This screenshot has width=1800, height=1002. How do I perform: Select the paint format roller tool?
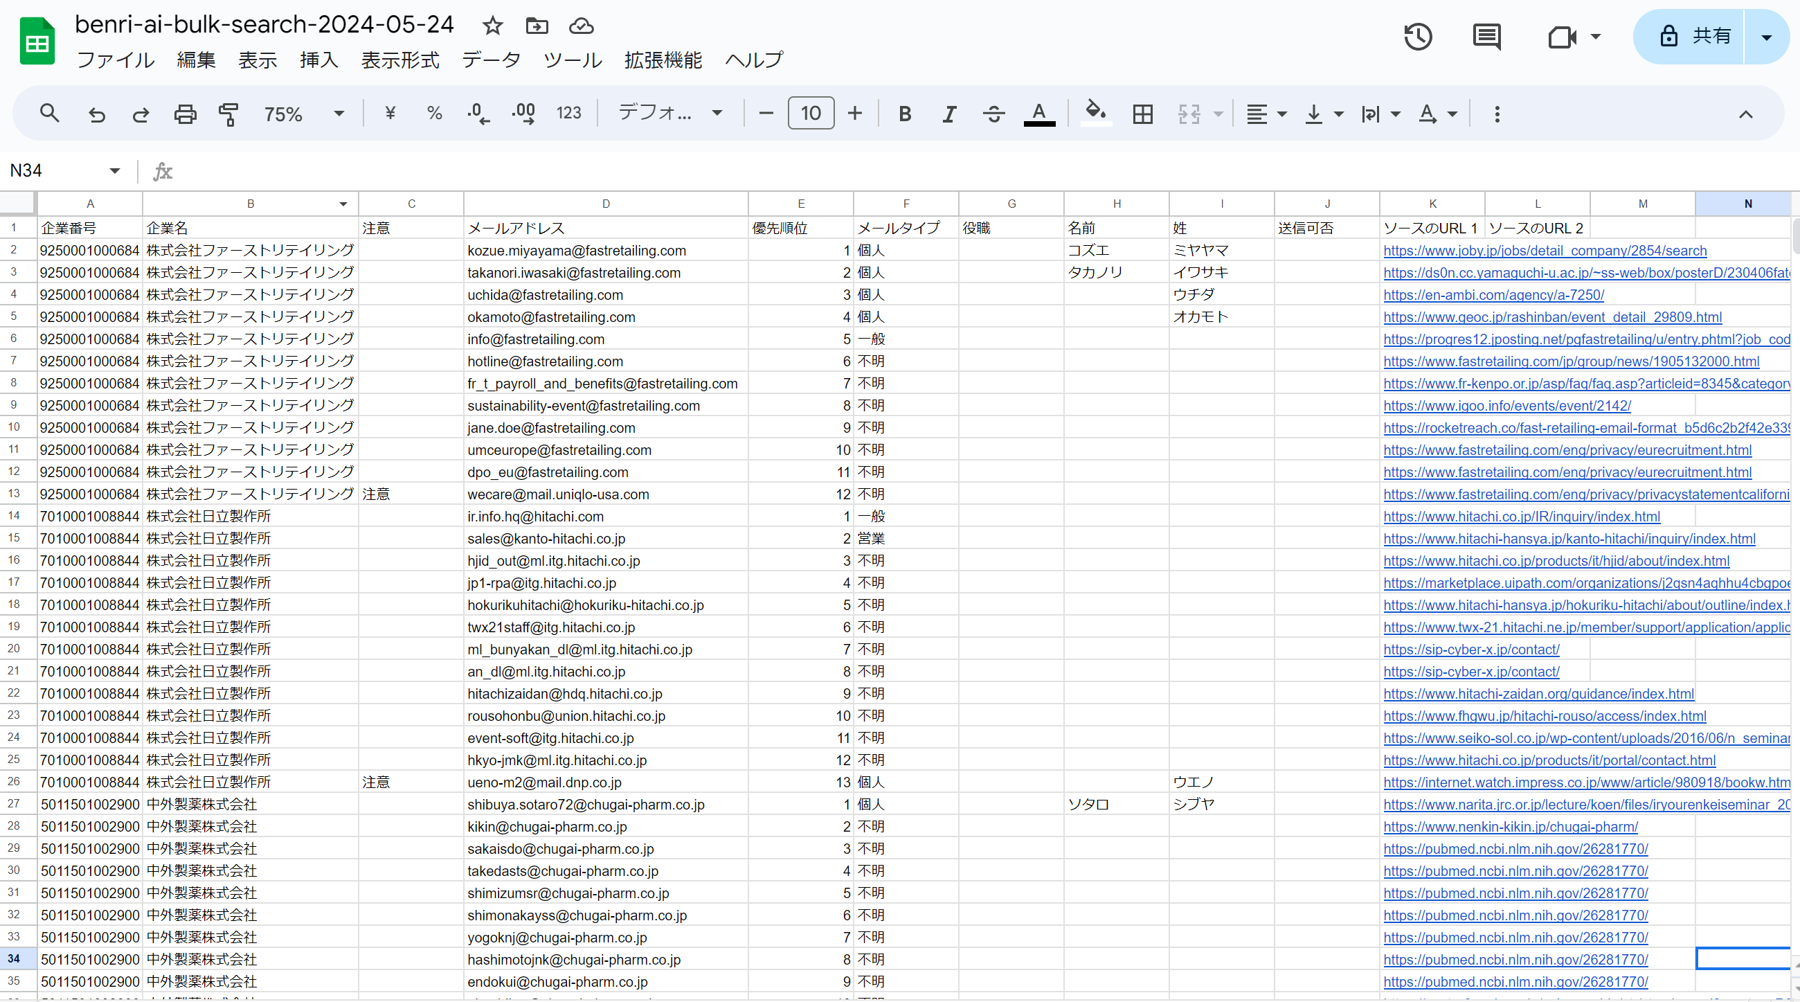pyautogui.click(x=228, y=114)
